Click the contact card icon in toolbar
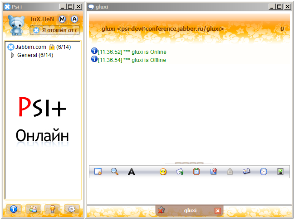The height and width of the screenshot is (219, 294). point(246,171)
